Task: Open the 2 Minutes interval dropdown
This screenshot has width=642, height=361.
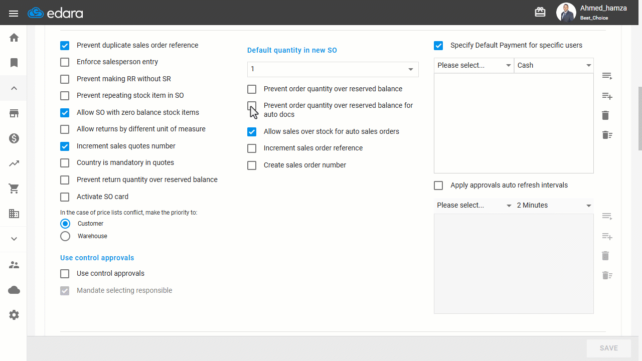Action: coord(554,206)
